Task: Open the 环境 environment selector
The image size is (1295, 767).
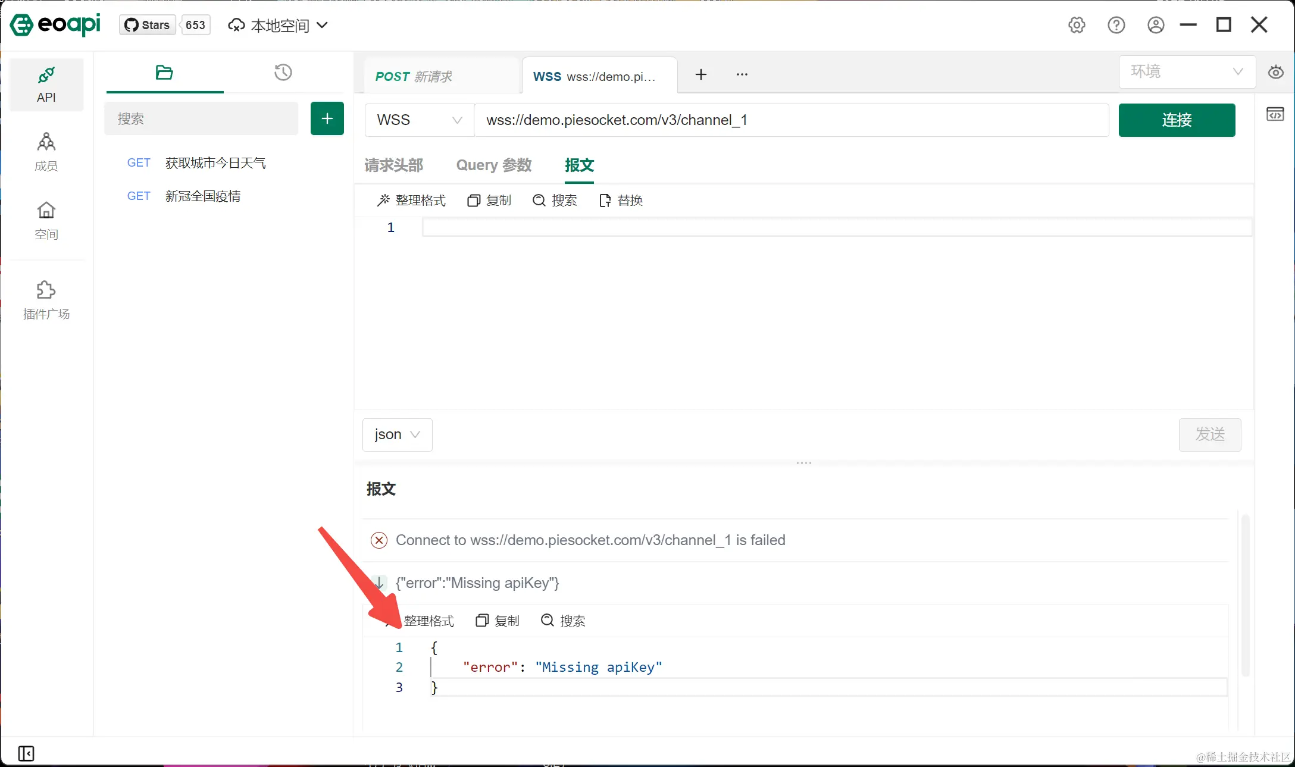Action: pos(1187,72)
